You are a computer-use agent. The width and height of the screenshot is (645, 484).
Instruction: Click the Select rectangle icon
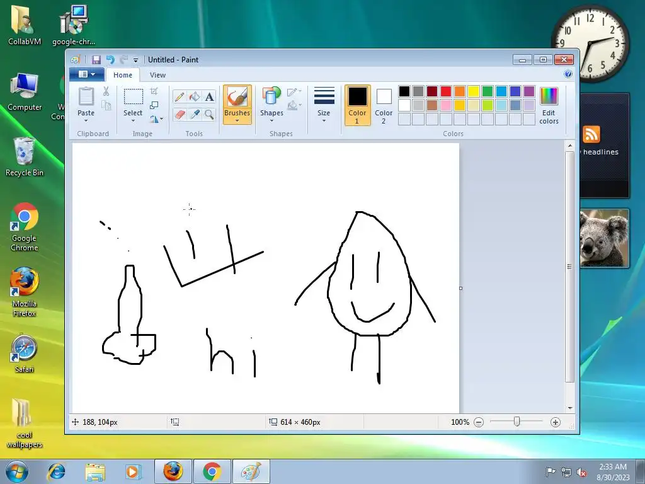[134, 96]
